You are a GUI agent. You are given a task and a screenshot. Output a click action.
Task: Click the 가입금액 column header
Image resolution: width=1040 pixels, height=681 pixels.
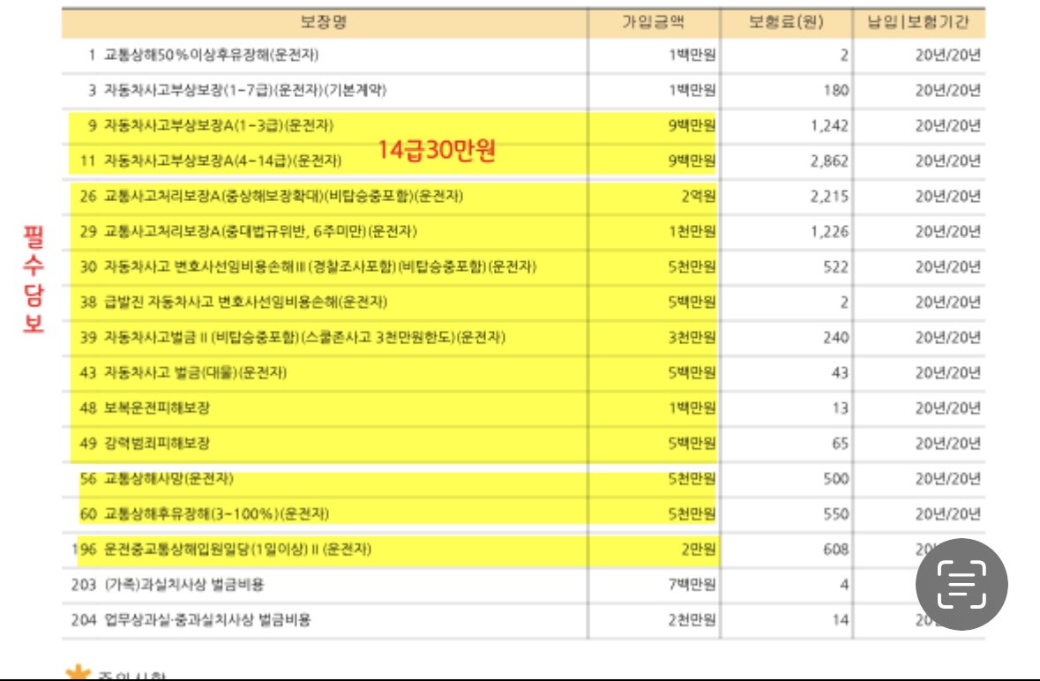(x=654, y=23)
